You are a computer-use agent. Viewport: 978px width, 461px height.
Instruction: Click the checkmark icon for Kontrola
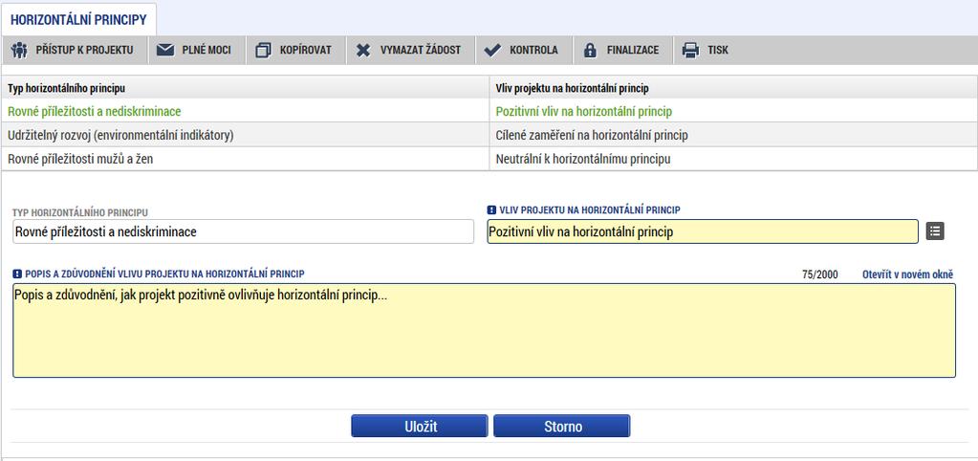pyautogui.click(x=492, y=51)
